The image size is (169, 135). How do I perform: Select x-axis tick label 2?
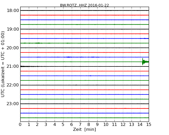pyautogui.click(x=37, y=125)
